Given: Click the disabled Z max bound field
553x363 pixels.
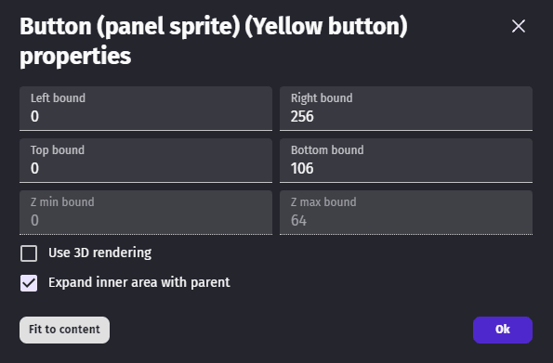Looking at the screenshot, I should [x=406, y=213].
